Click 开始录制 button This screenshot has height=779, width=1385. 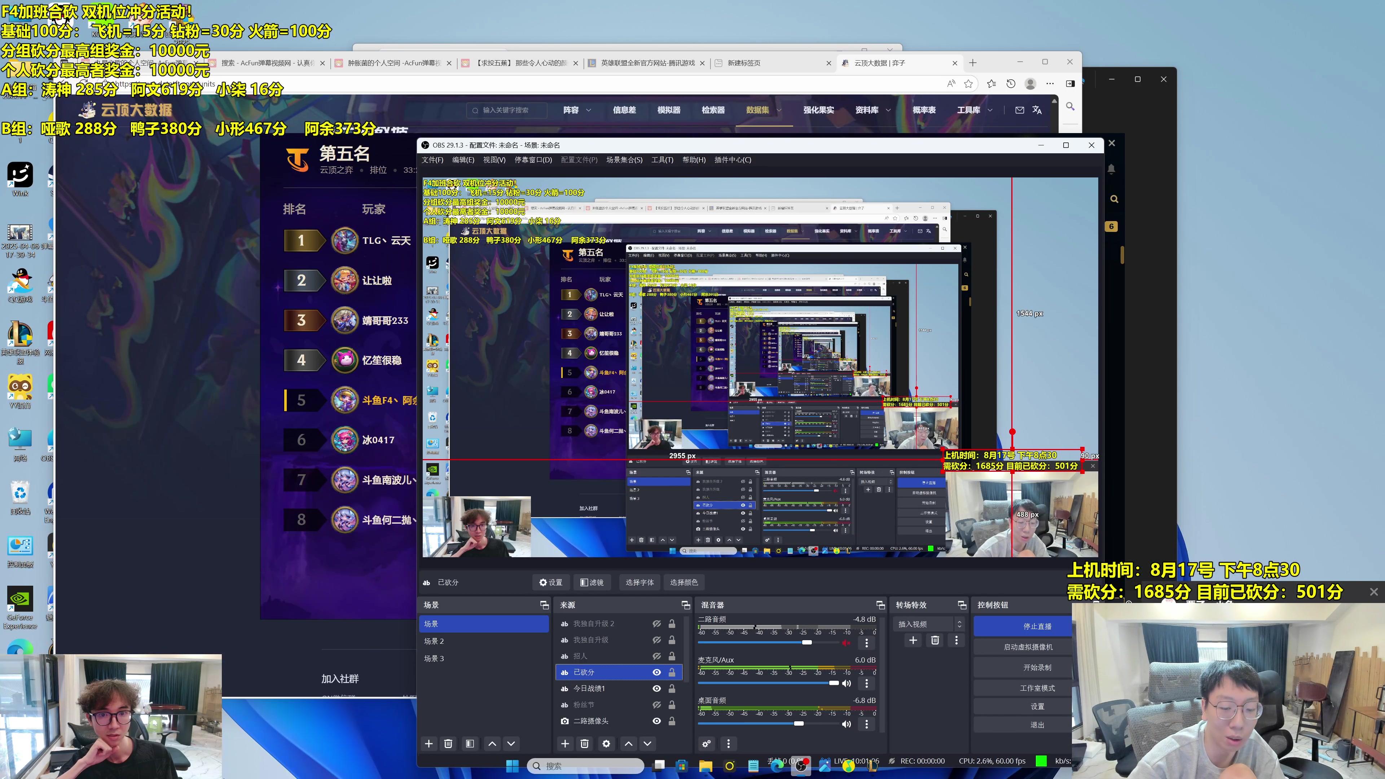pyautogui.click(x=1023, y=667)
